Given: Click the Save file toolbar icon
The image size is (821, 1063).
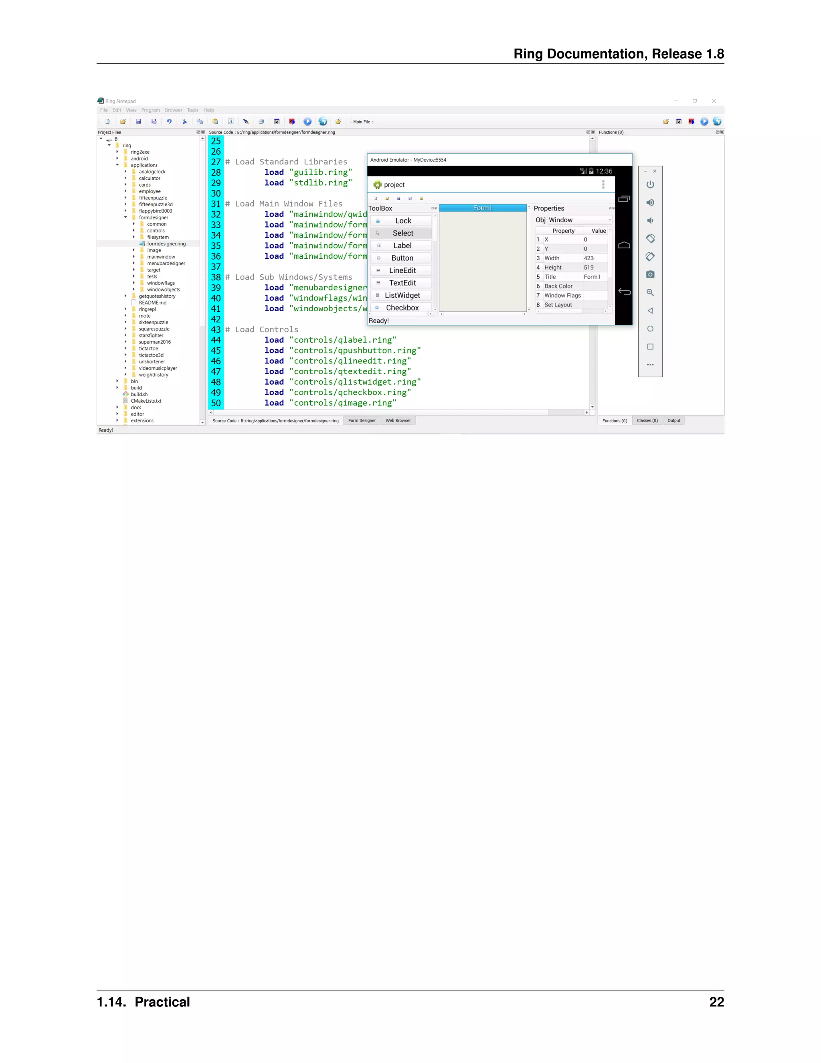Looking at the screenshot, I should [139, 122].
